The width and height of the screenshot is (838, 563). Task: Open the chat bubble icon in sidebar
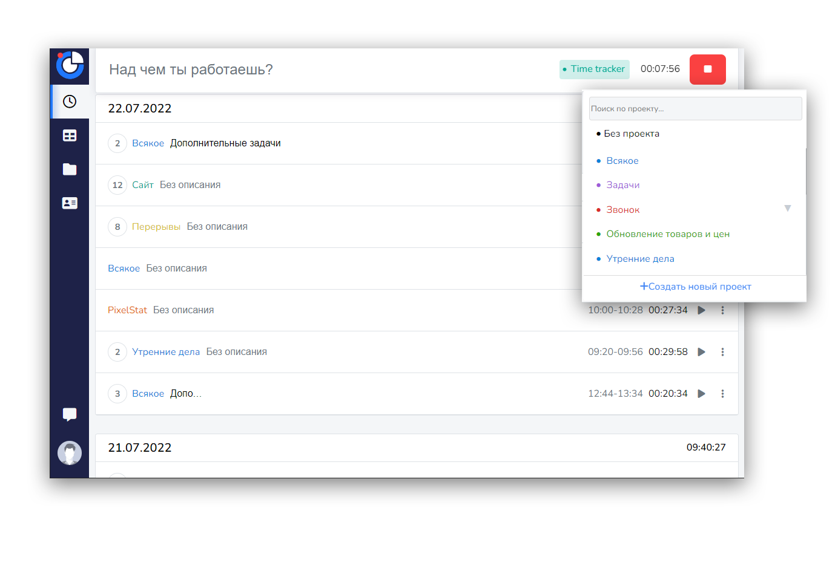tap(70, 414)
